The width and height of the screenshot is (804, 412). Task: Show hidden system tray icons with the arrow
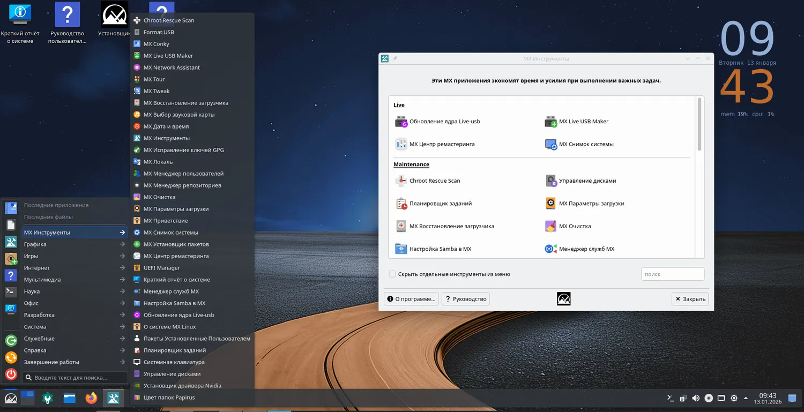(746, 398)
